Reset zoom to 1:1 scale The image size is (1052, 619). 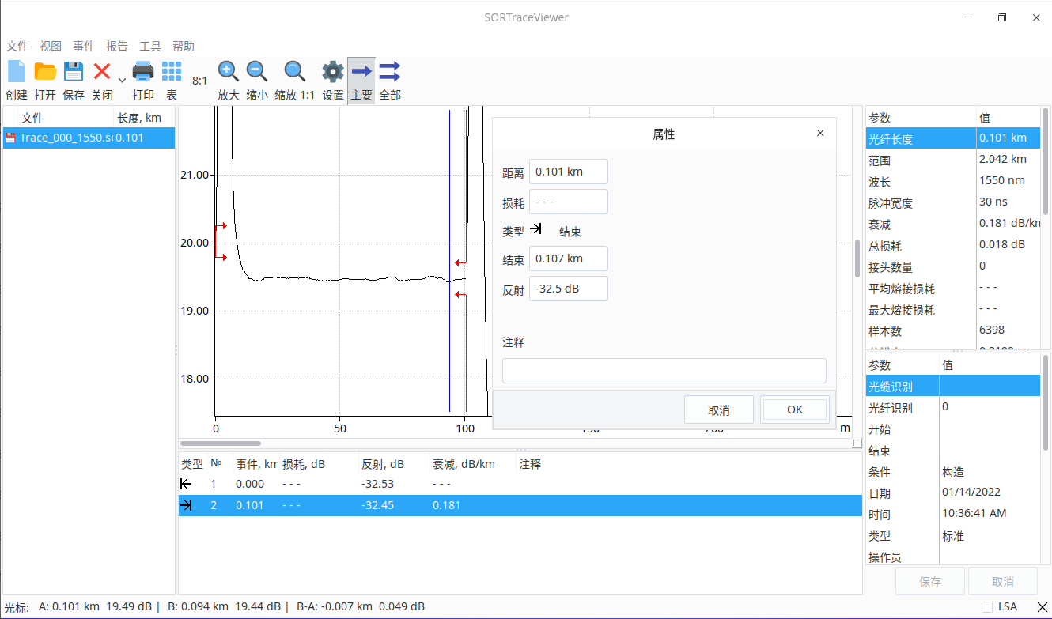[295, 73]
